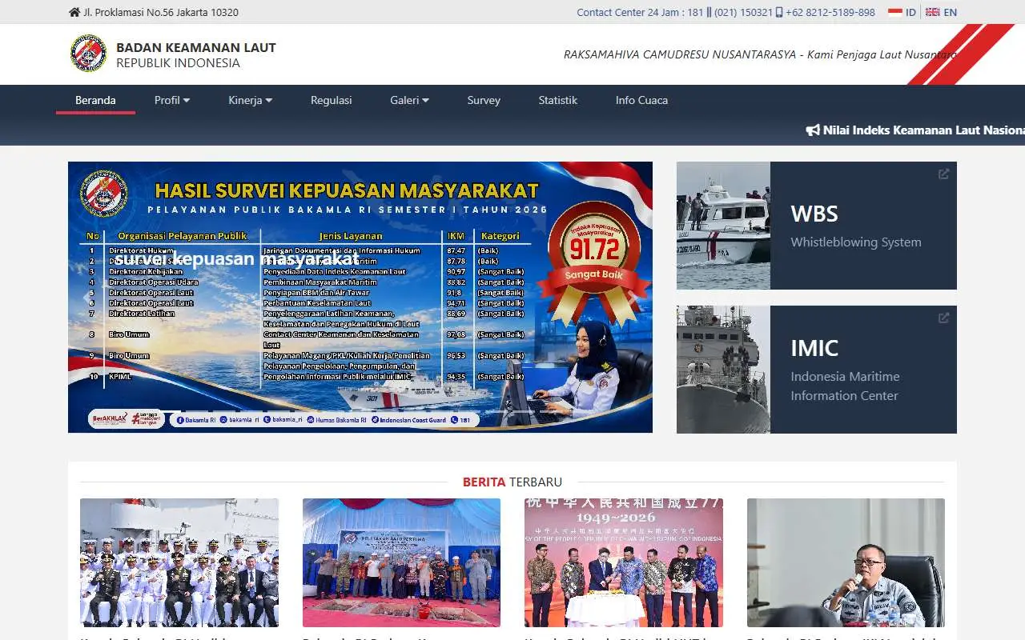The height and width of the screenshot is (640, 1025).
Task: Click the BERITA TERBARU section heading
Action: 512,482
